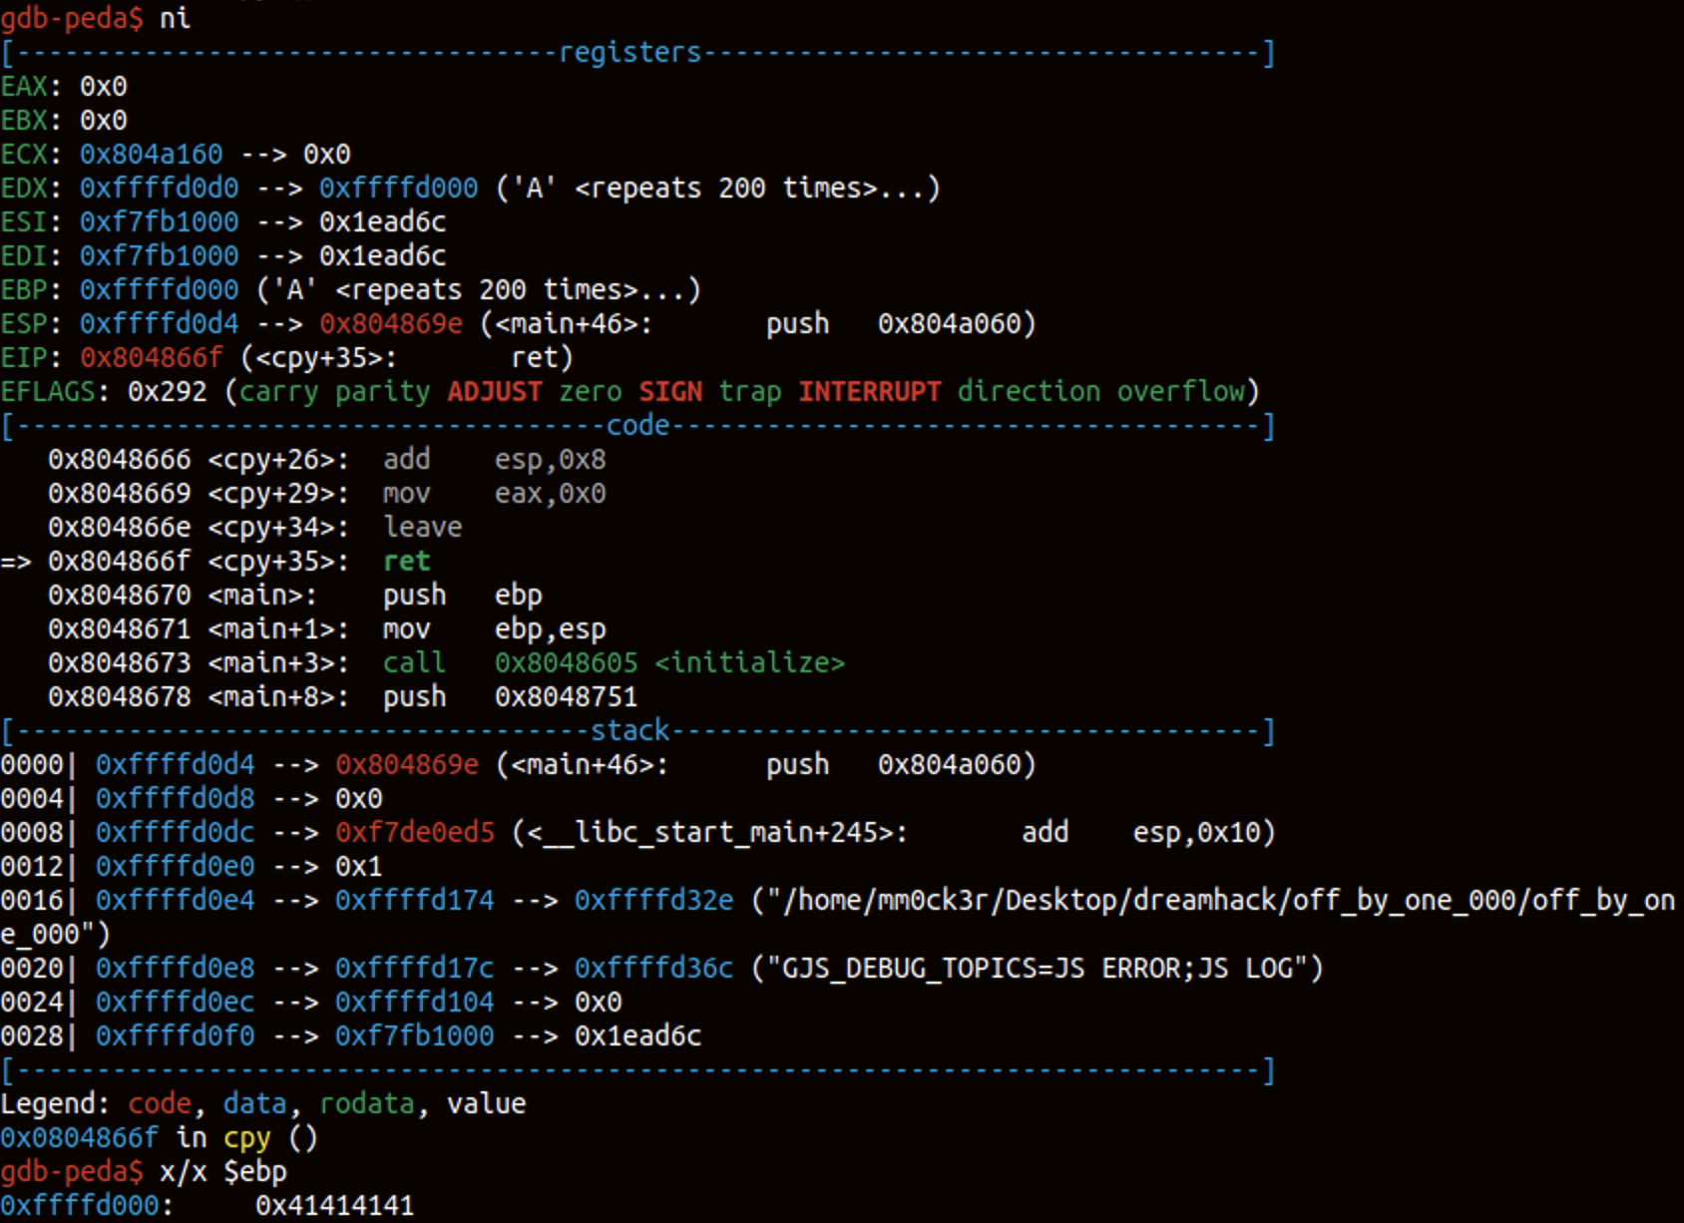The height and width of the screenshot is (1223, 1684).
Task: Click the code section header
Action: [638, 426]
